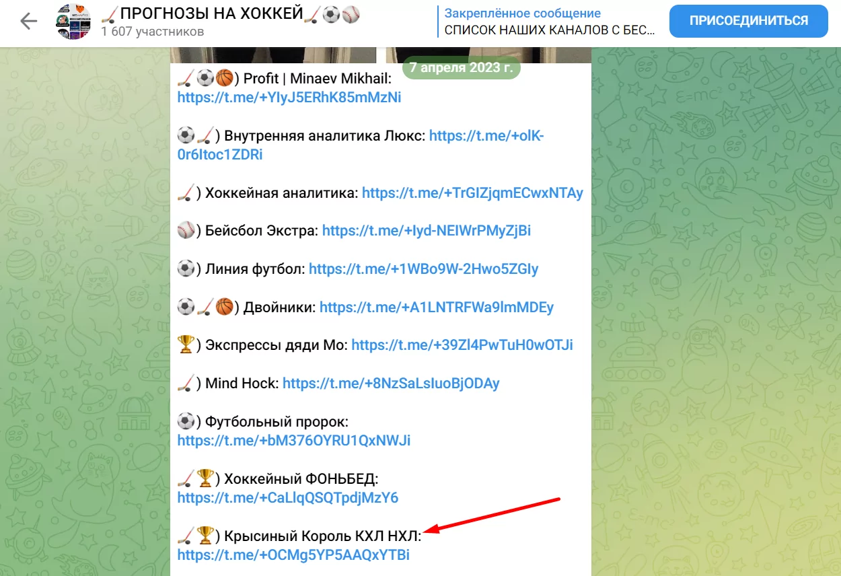Open Футбольный пророк channel link

294,441
